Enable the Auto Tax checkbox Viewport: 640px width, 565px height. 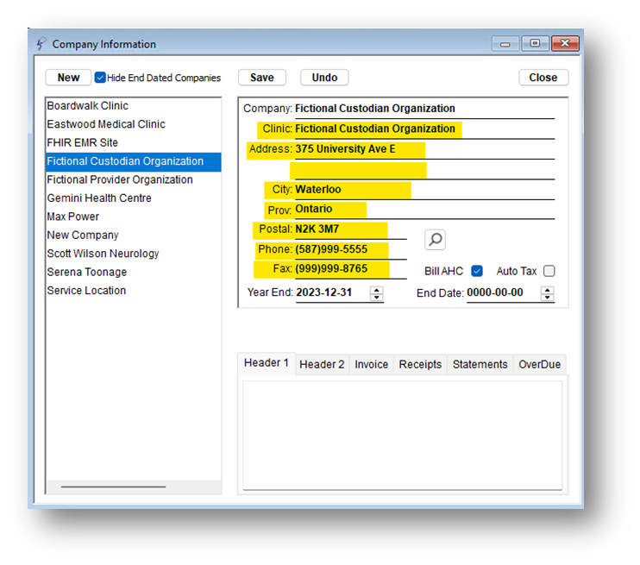[549, 271]
